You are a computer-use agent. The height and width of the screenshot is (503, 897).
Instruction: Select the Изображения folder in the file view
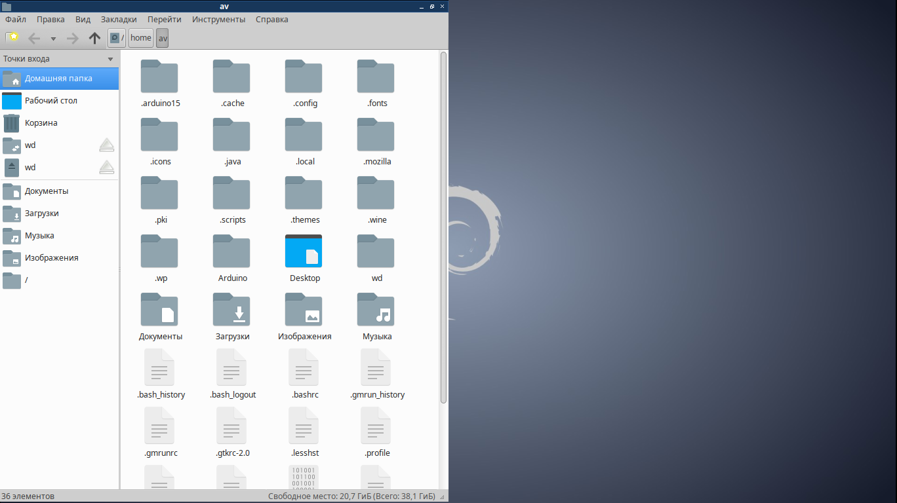(x=304, y=310)
